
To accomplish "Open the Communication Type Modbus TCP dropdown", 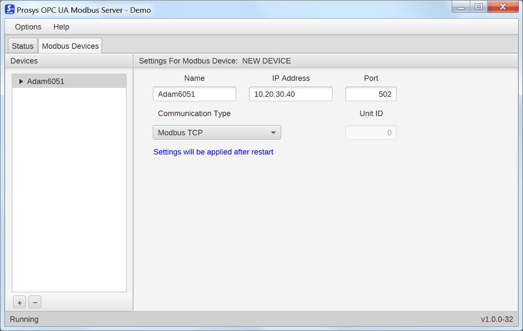I will click(217, 132).
